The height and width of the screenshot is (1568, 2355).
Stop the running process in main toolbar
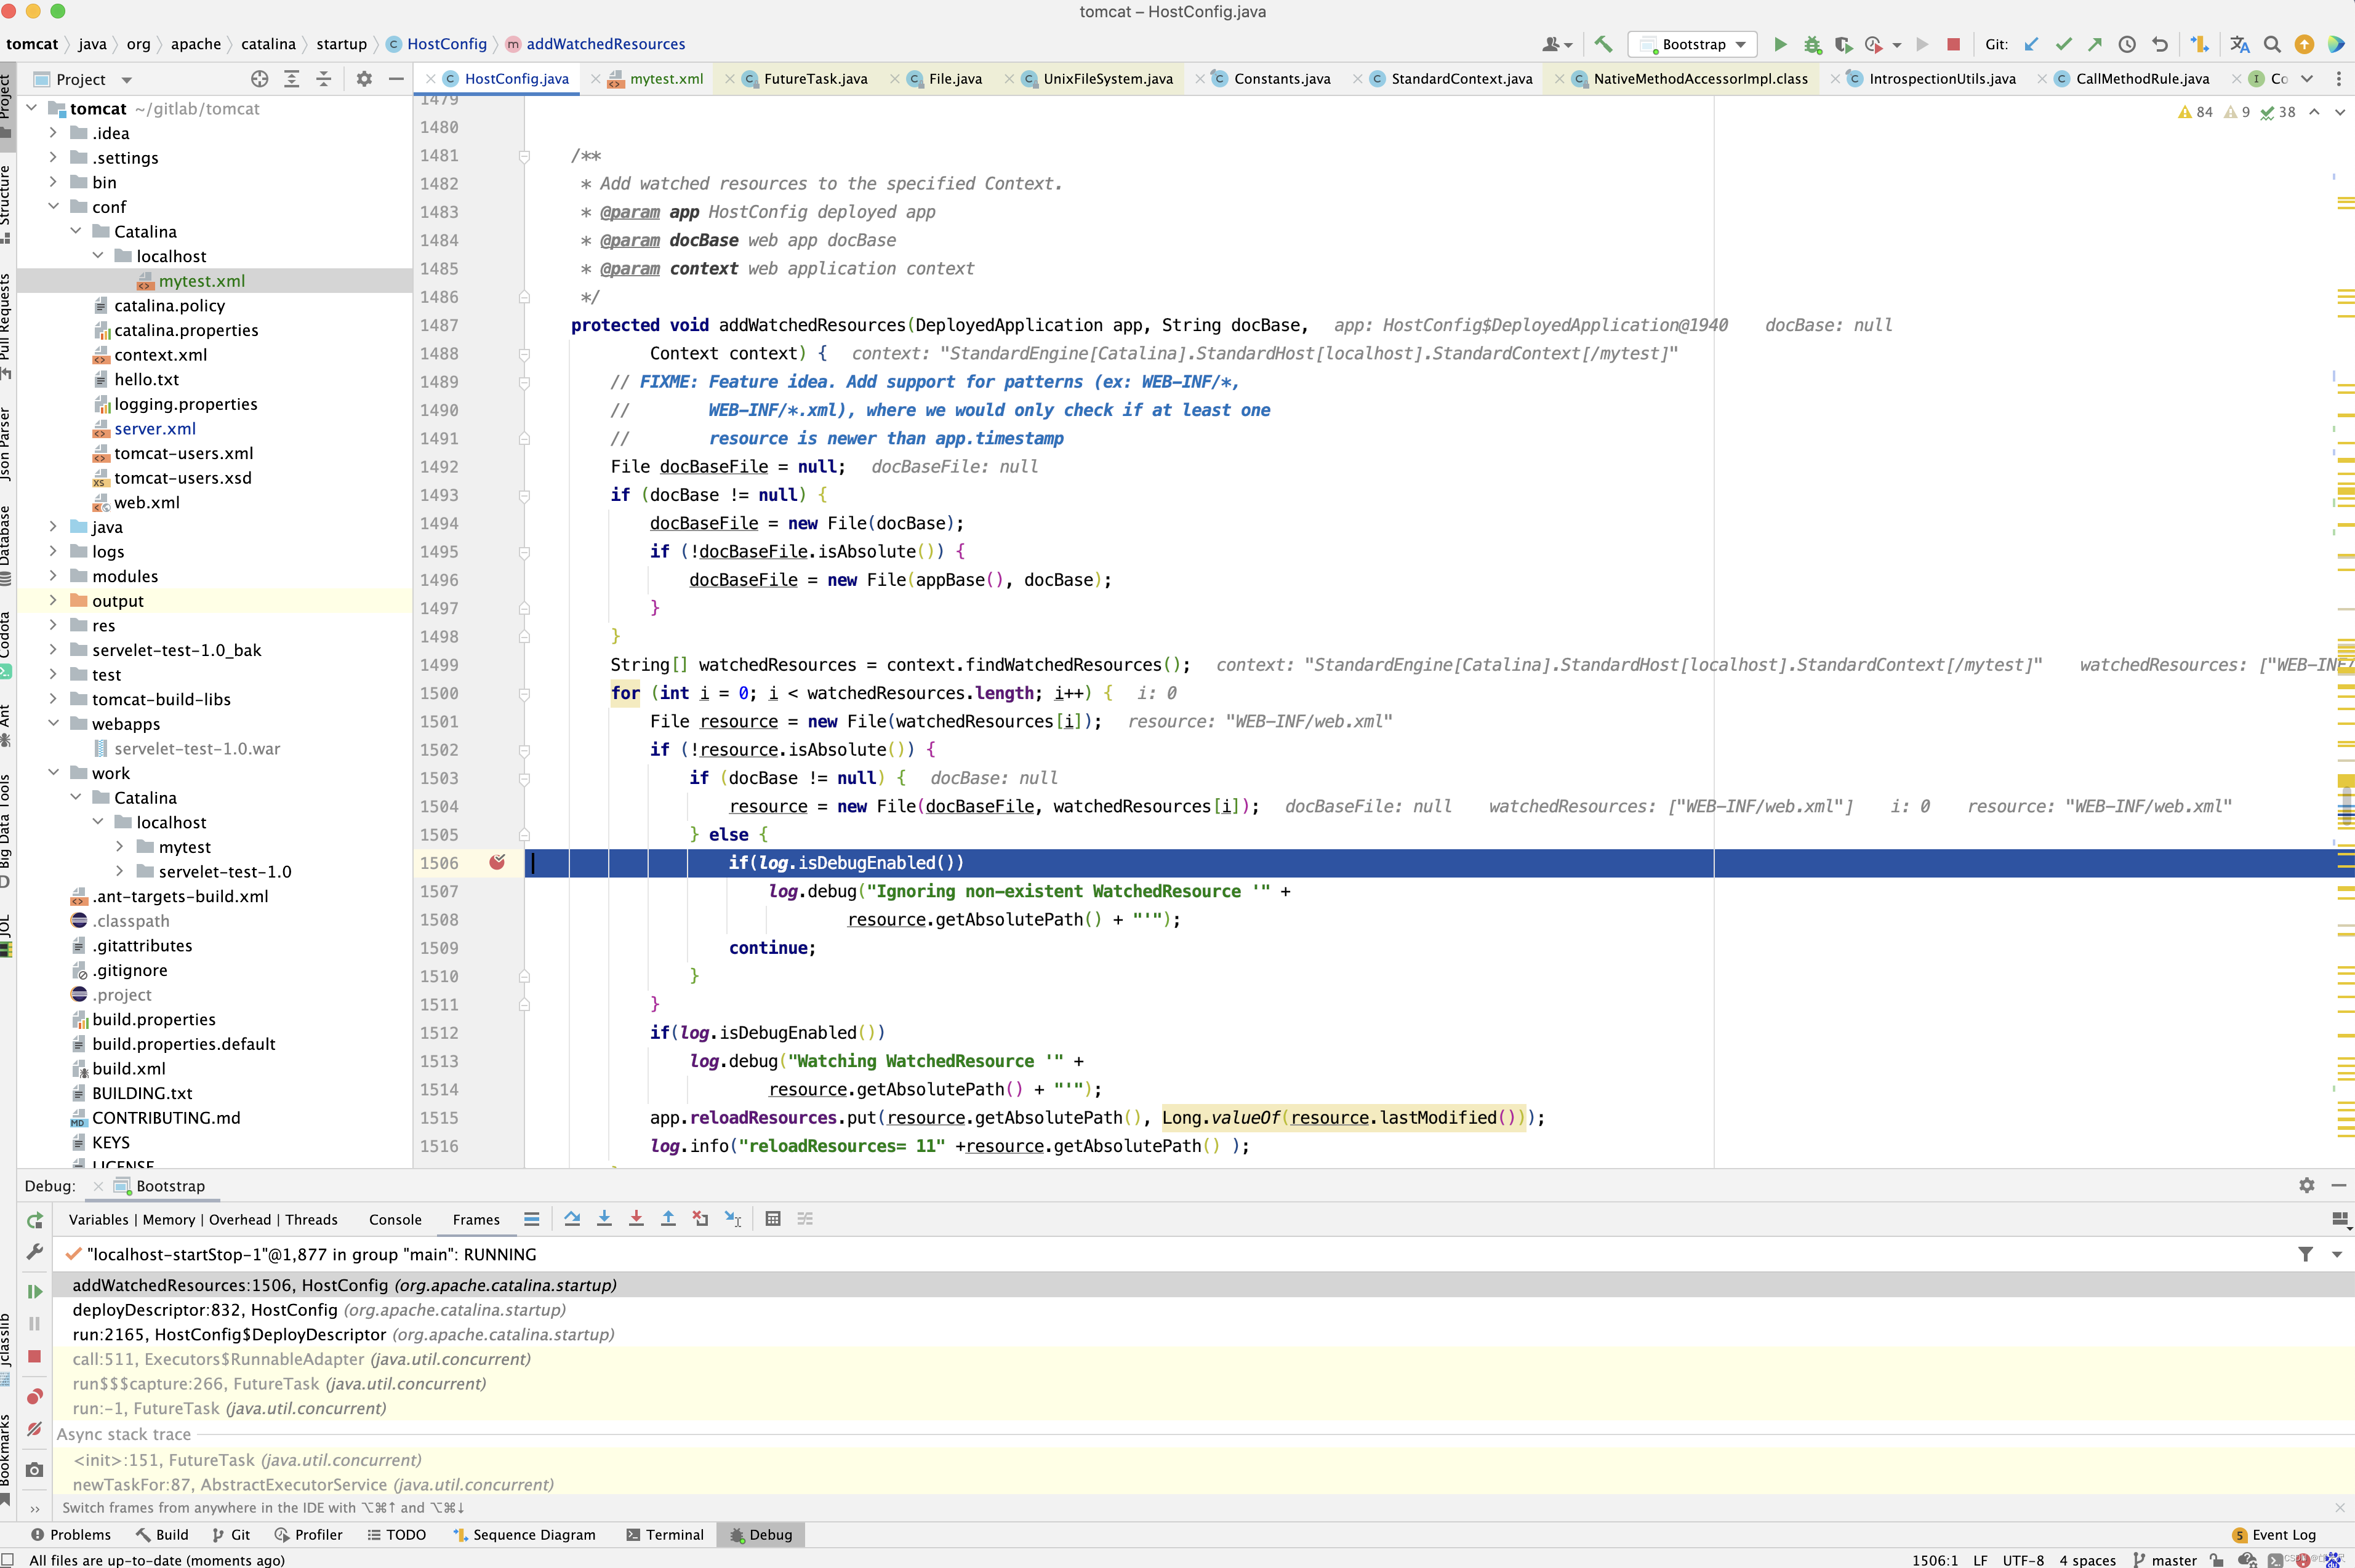(x=1952, y=44)
